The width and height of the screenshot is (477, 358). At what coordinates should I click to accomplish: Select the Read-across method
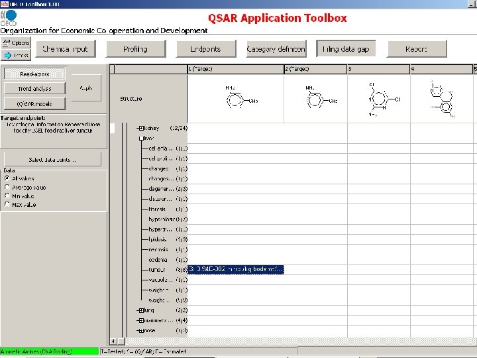pyautogui.click(x=34, y=74)
